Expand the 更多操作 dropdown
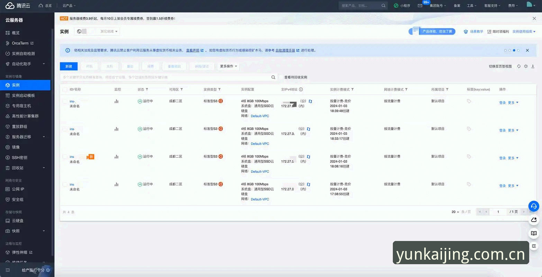542x277 pixels. click(228, 66)
